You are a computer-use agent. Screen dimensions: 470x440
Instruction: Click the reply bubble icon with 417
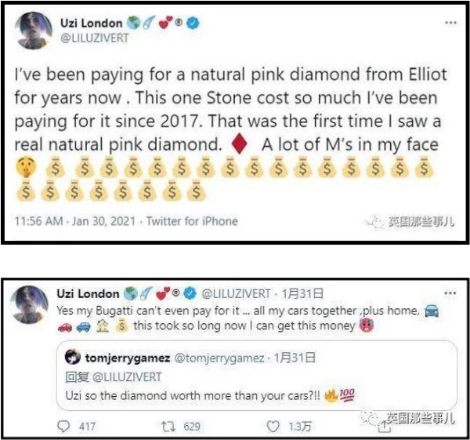click(x=63, y=426)
